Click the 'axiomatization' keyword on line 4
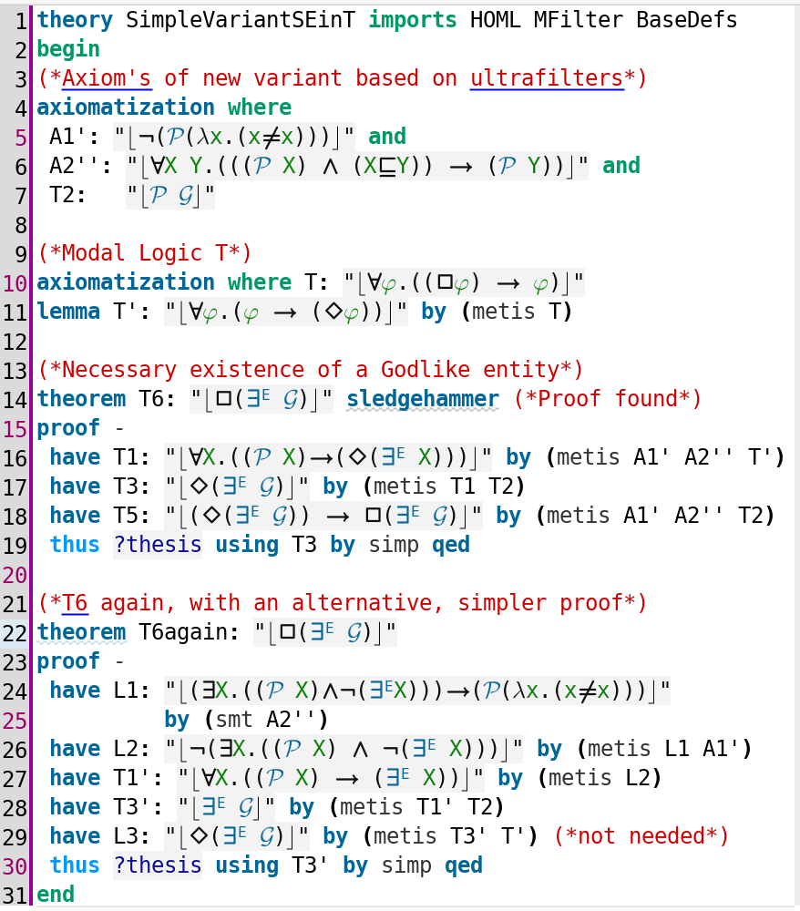This screenshot has width=800, height=911. tap(126, 107)
